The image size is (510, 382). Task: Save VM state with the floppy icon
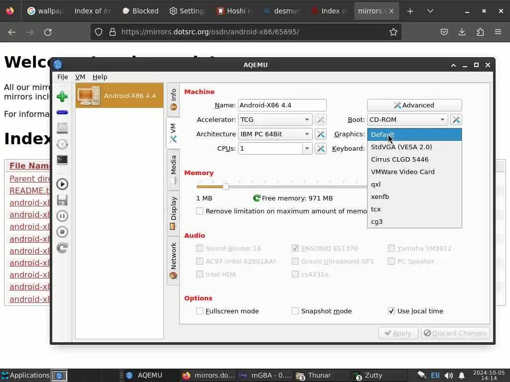pos(62,200)
